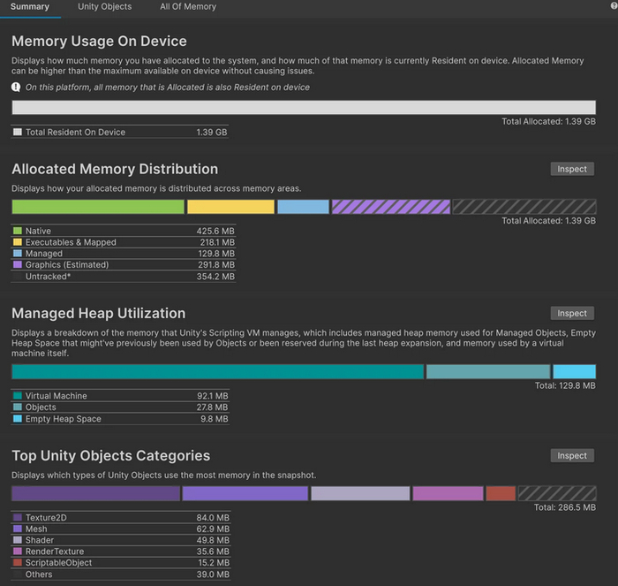Open the All Of Memory tab

click(187, 7)
